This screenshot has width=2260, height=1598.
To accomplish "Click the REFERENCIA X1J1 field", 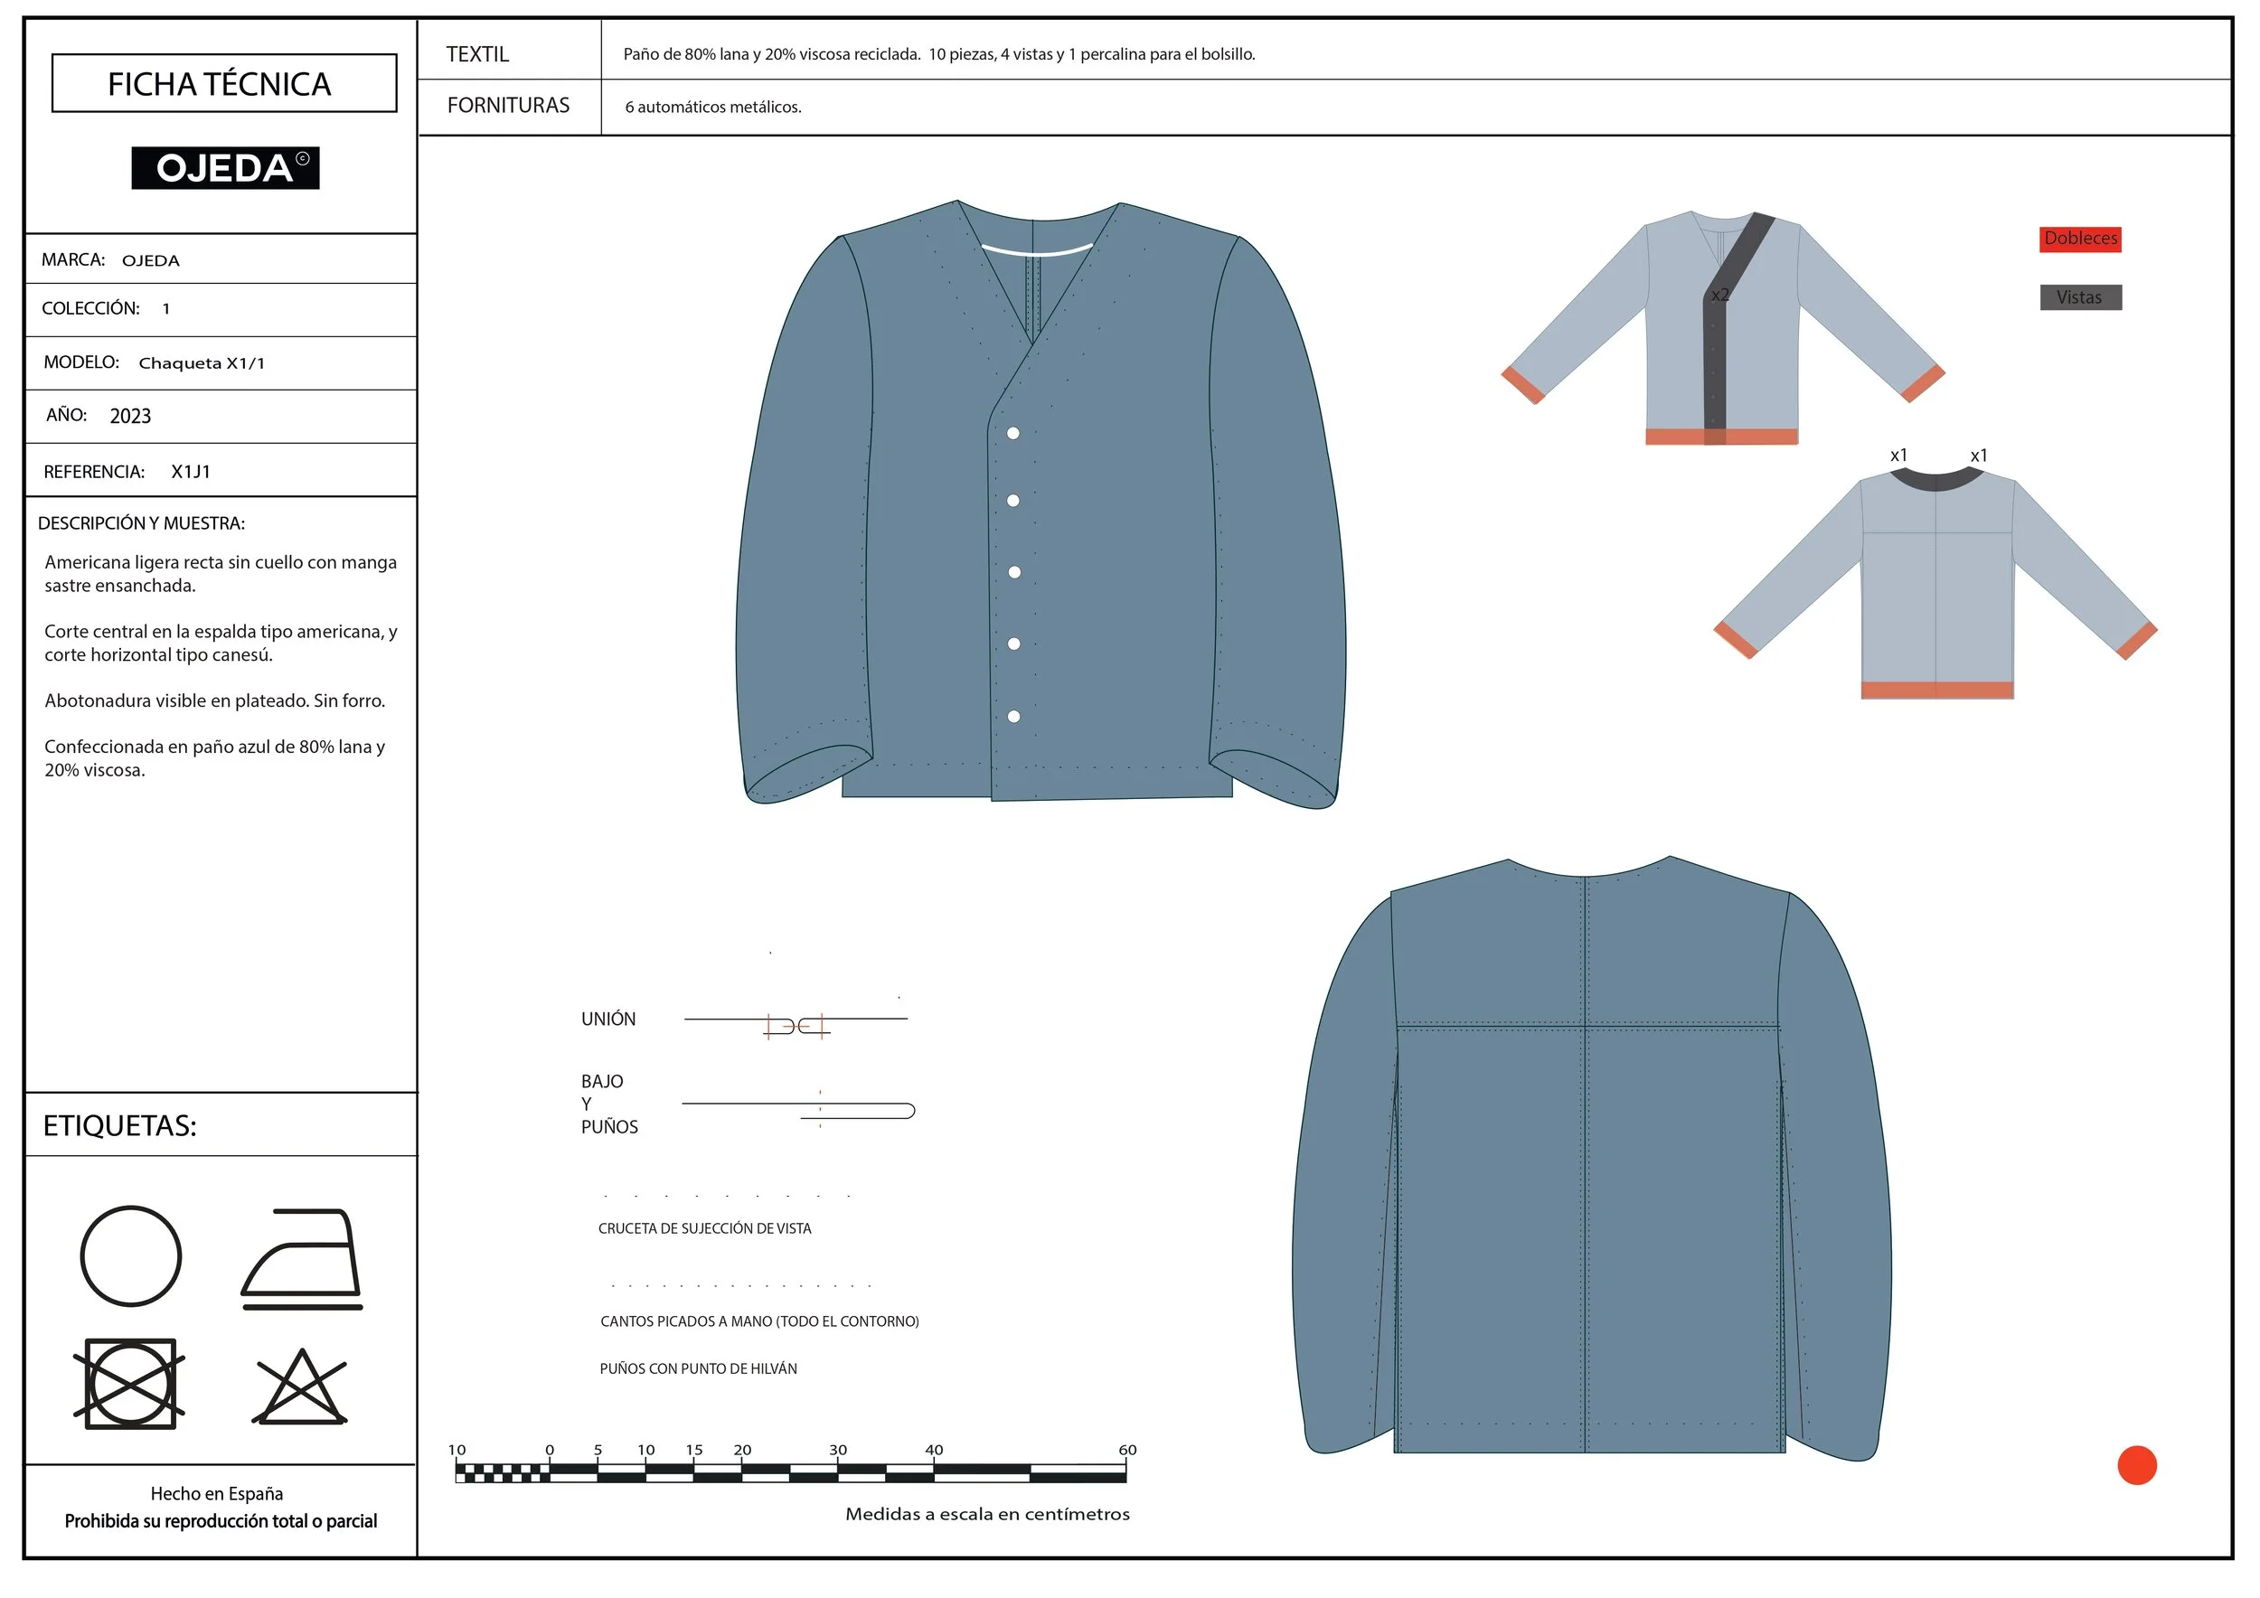I will (x=221, y=471).
